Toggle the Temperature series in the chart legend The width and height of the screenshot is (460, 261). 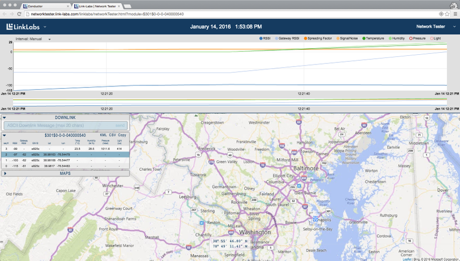pos(373,39)
